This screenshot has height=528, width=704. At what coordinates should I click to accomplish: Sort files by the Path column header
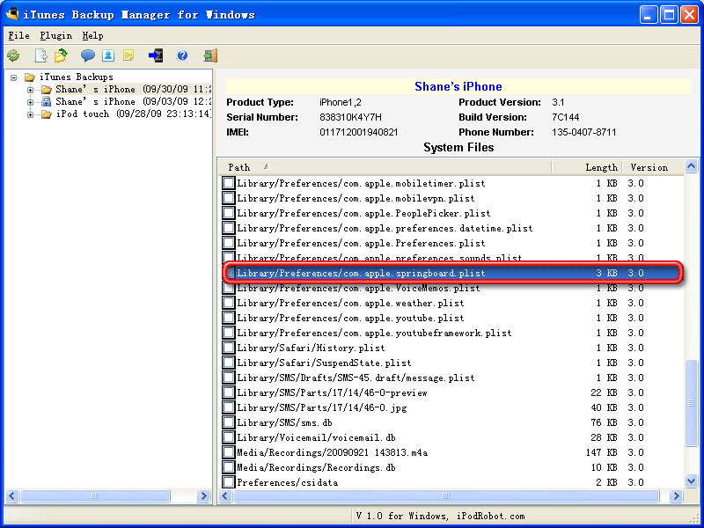point(385,167)
